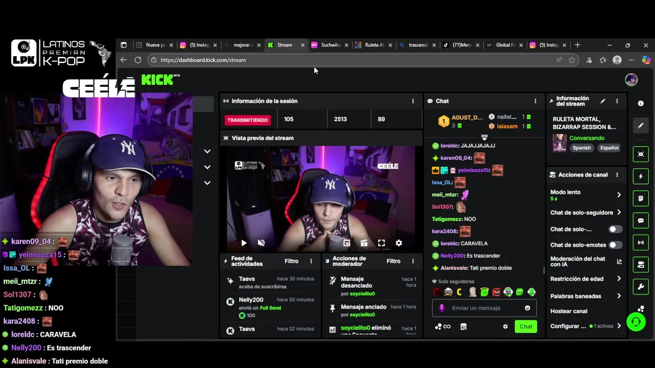Open a new browser tab

[x=577, y=45]
